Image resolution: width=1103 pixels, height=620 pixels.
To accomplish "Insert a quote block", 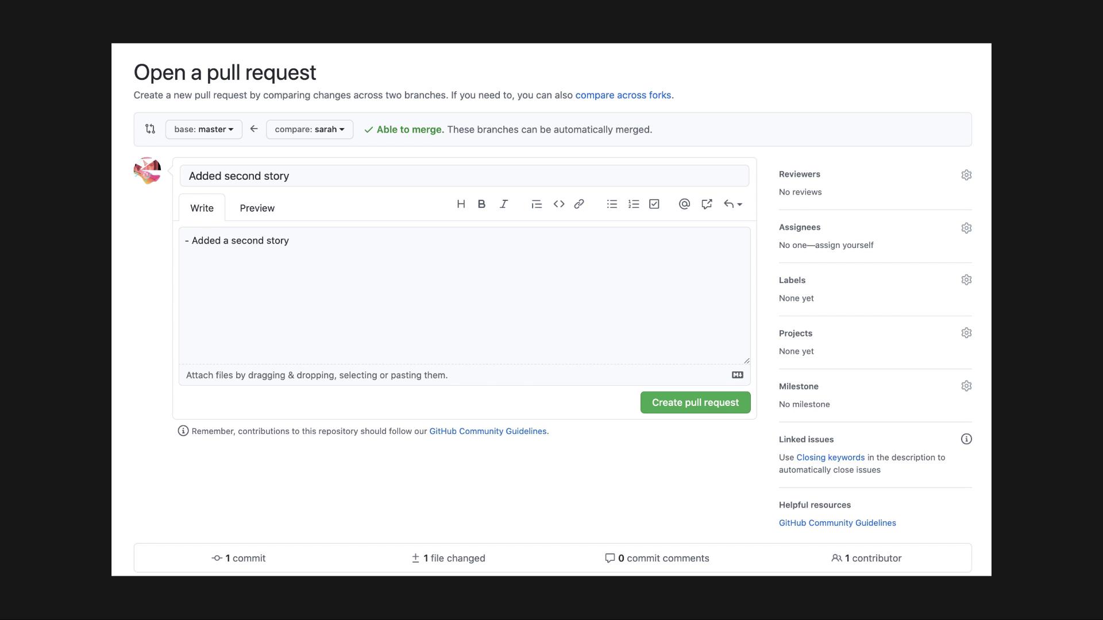I will 537,204.
